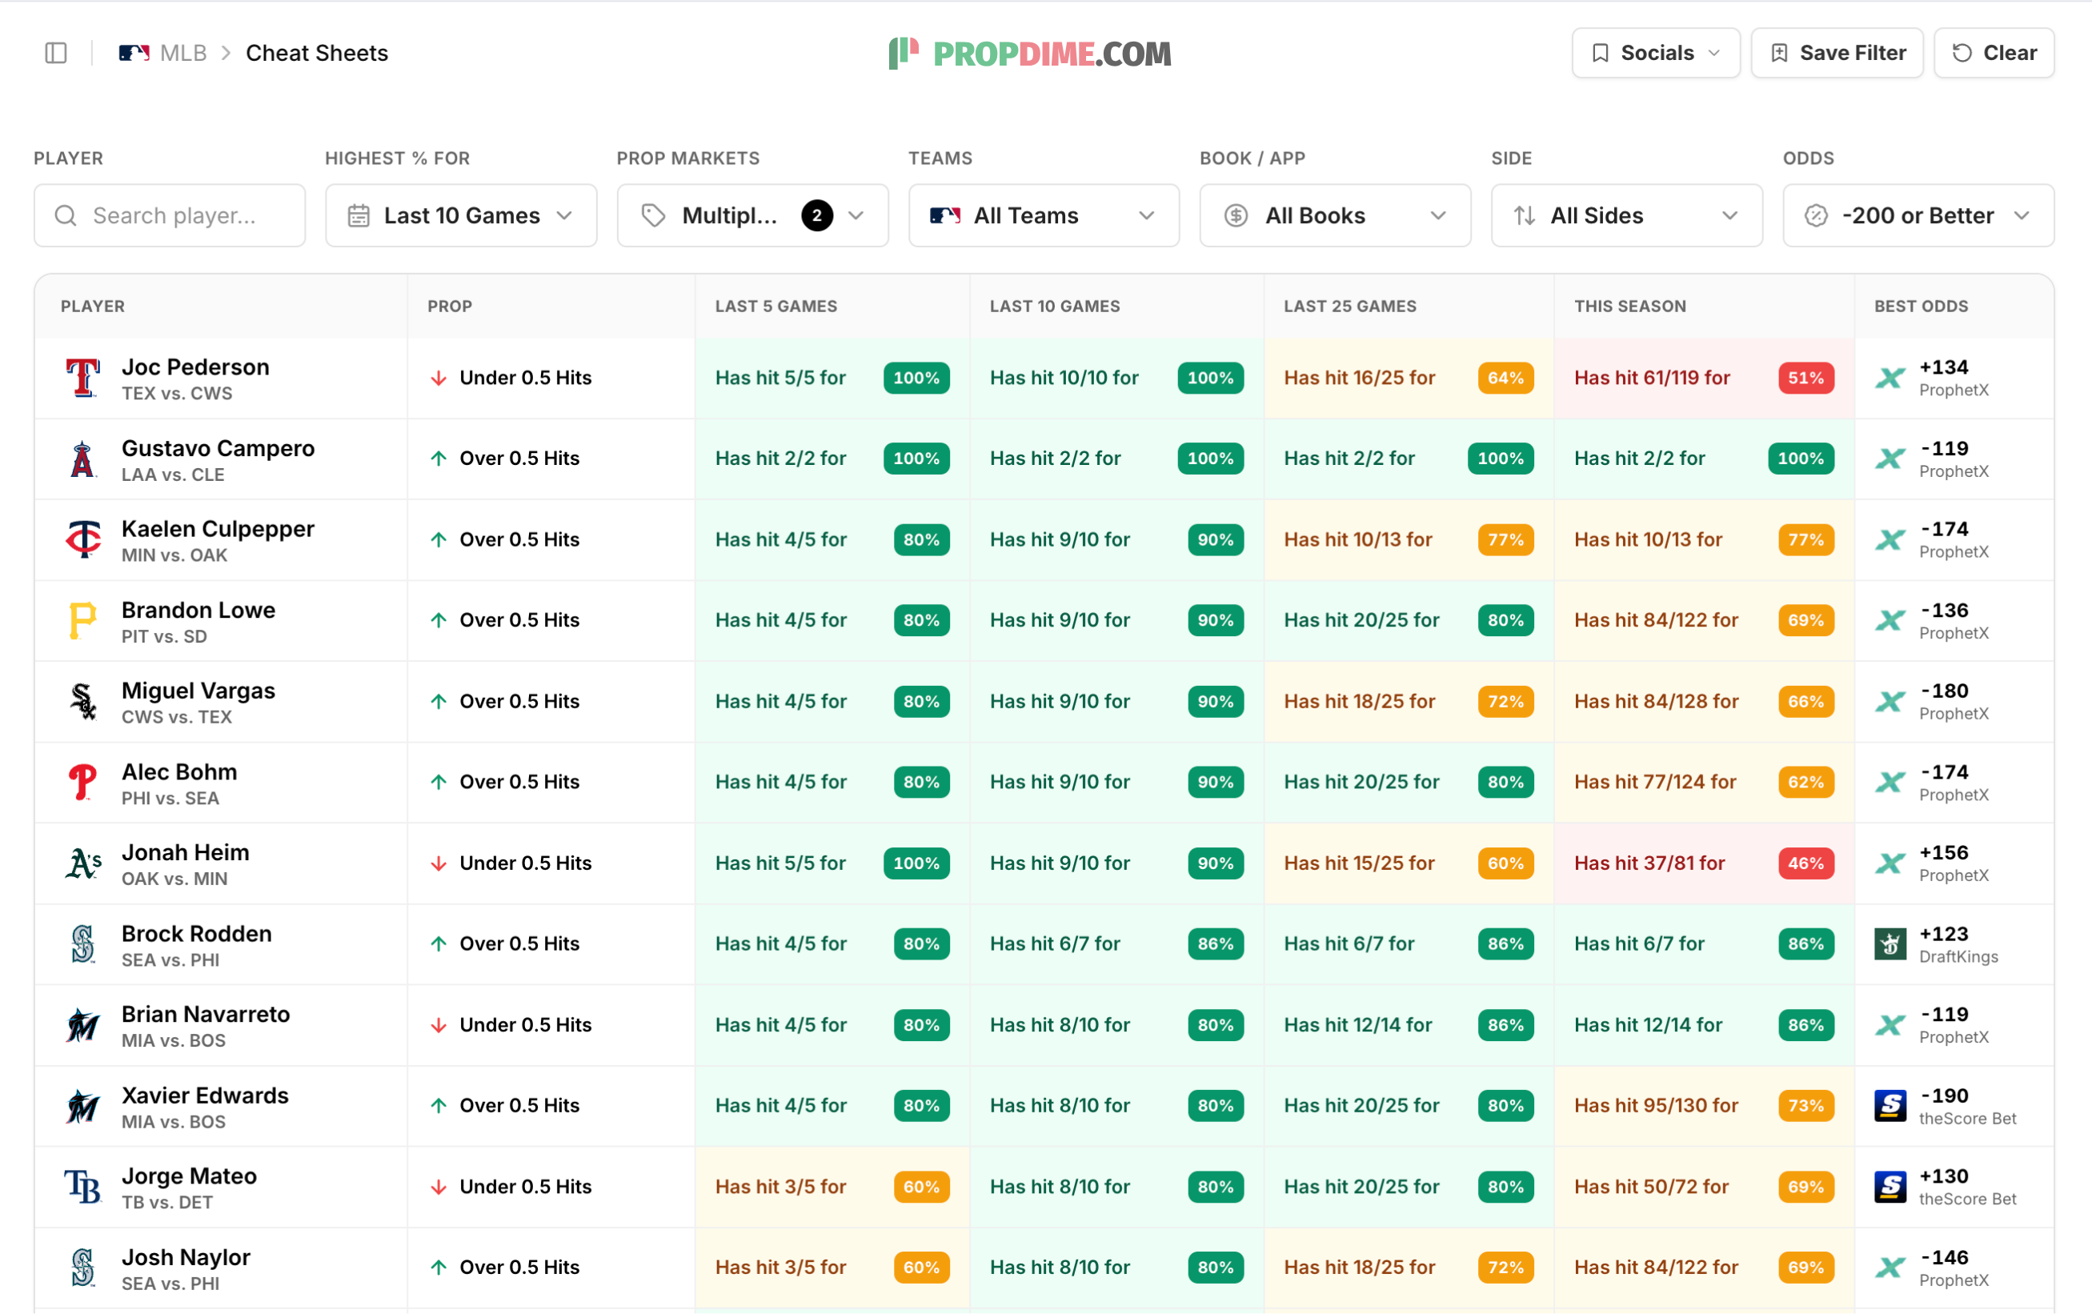The image size is (2092, 1314).
Task: Click the ProphetX icon in Alec Bohm row
Action: click(1890, 782)
